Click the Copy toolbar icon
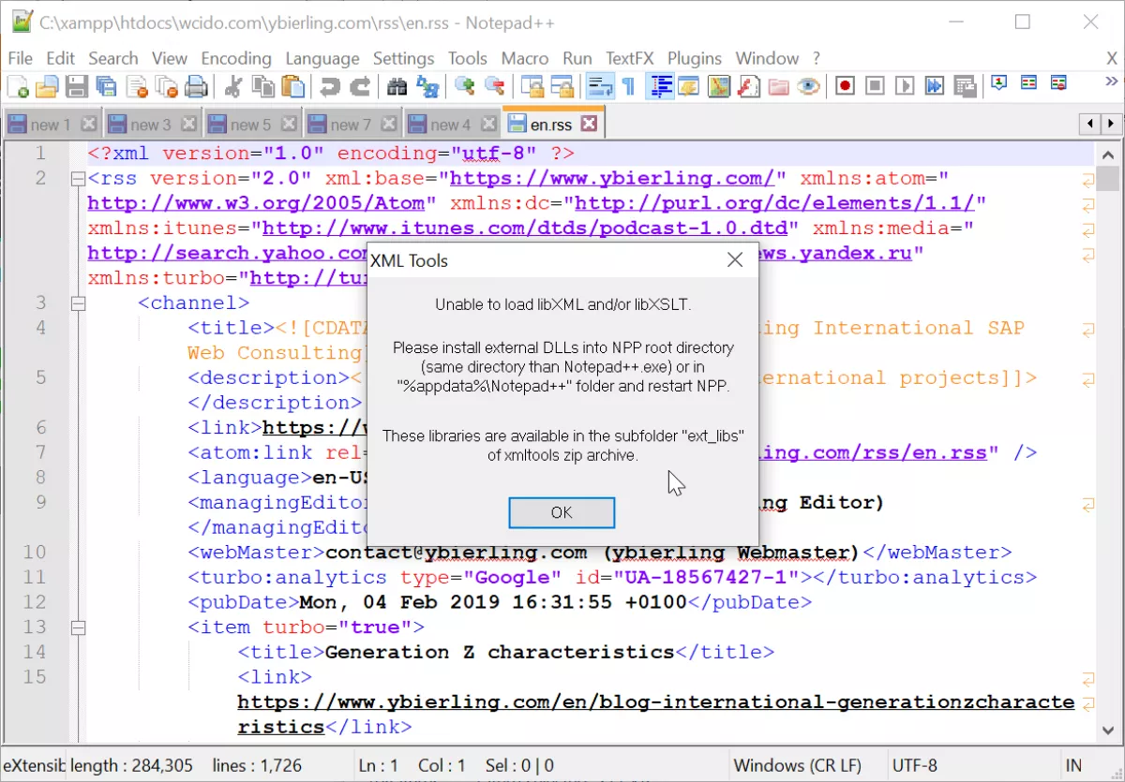 263,87
